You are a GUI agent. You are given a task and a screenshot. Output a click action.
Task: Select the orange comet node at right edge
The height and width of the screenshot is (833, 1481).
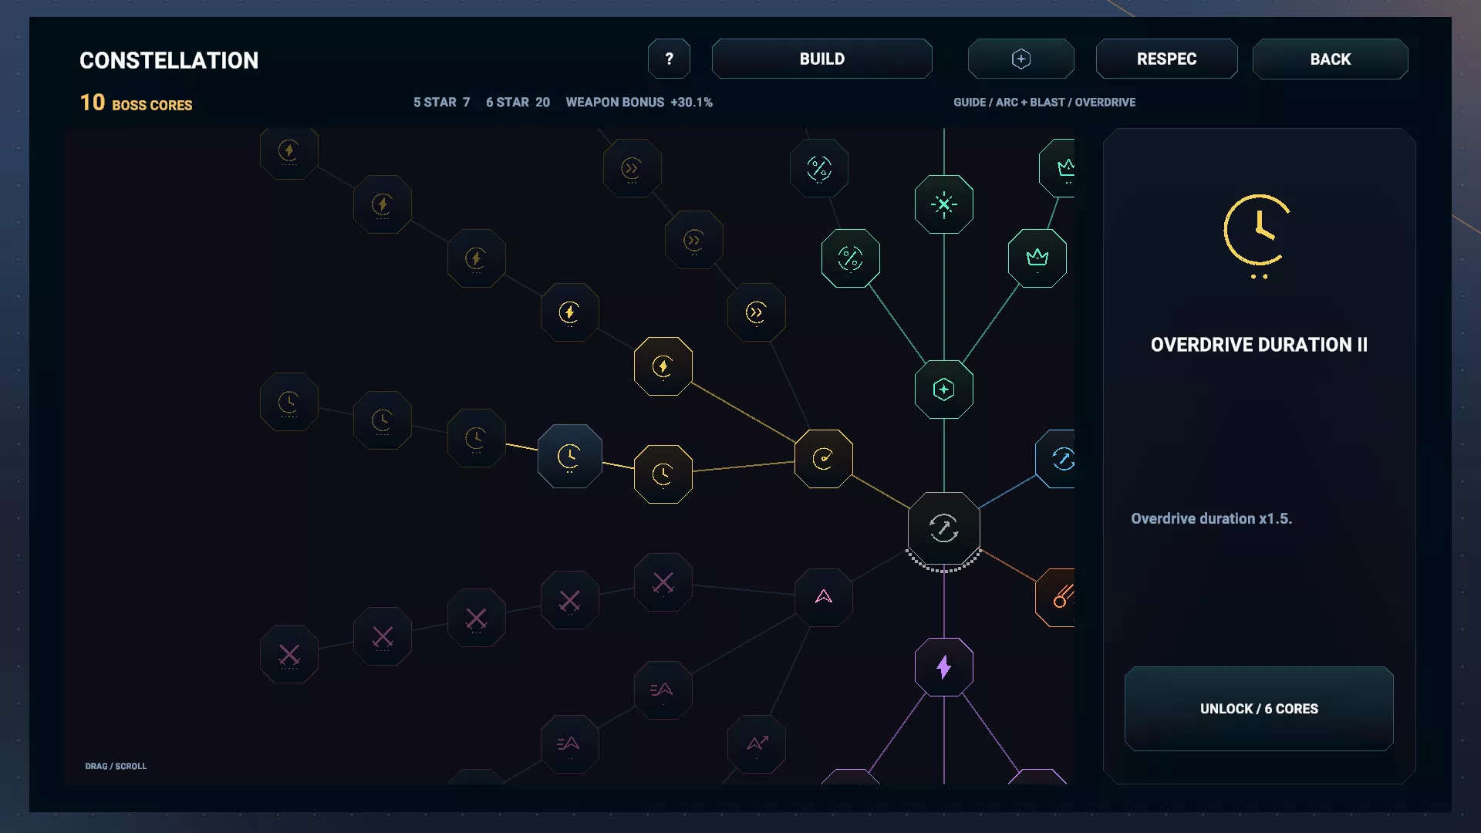[x=1056, y=598]
